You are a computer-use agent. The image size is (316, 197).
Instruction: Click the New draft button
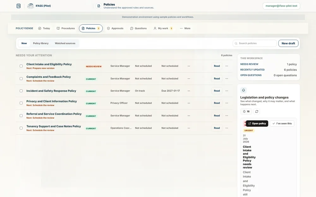coord(288,43)
